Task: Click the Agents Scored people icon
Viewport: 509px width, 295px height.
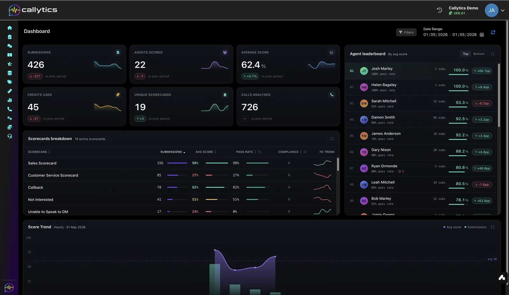Action: (225, 52)
